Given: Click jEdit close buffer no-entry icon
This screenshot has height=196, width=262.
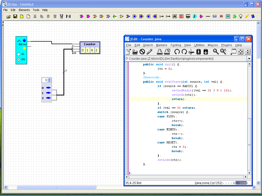Looking at the screenshot, I should tap(142, 52).
